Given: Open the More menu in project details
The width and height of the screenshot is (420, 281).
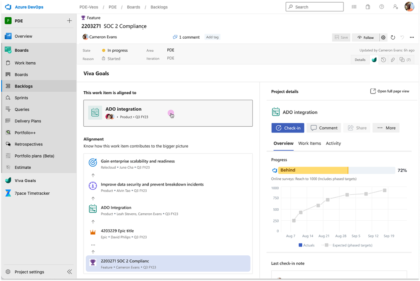Looking at the screenshot, I should (x=386, y=128).
